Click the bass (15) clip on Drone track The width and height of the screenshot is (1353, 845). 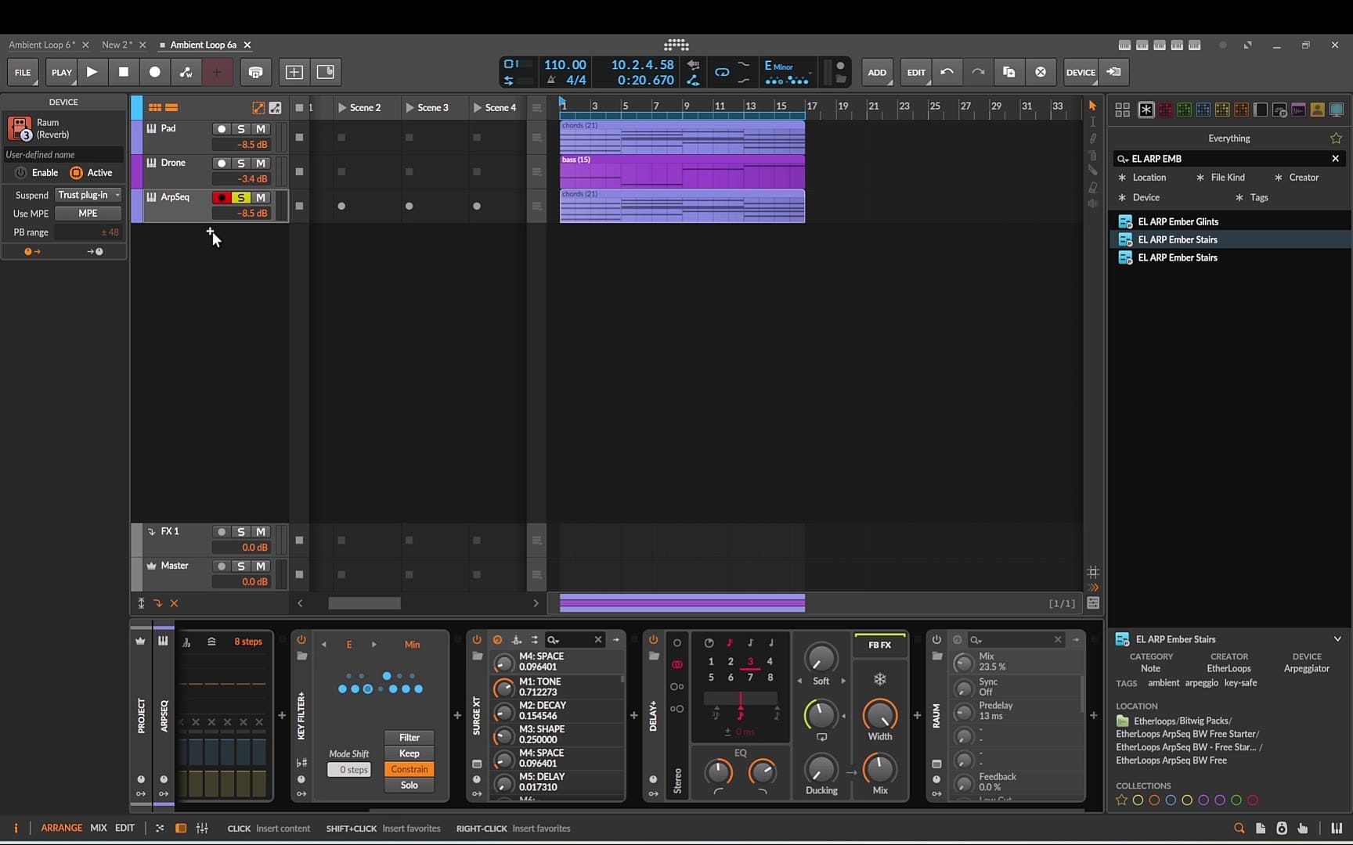click(682, 172)
